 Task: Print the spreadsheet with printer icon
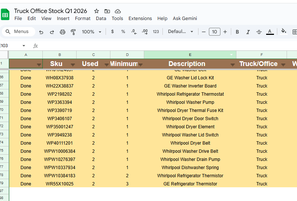[62, 32]
